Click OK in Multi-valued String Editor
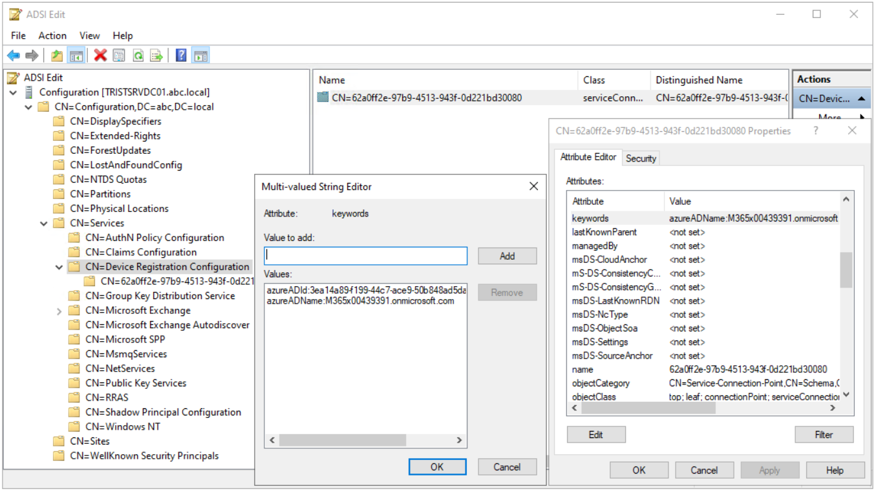Image resolution: width=876 pixels, height=491 pixels. point(437,467)
